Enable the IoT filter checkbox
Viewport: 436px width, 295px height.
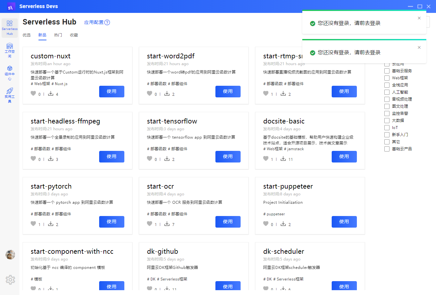click(x=387, y=127)
